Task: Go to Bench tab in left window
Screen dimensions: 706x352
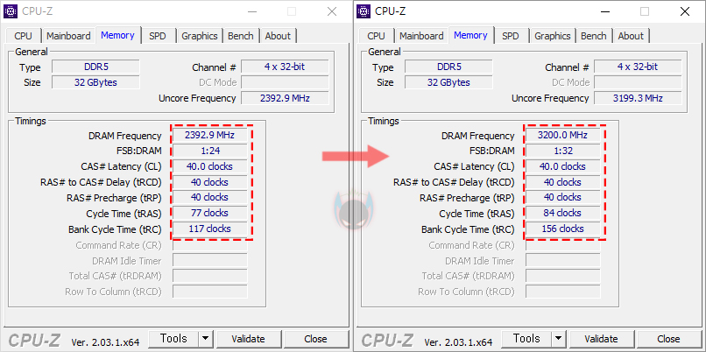Action: coord(240,36)
